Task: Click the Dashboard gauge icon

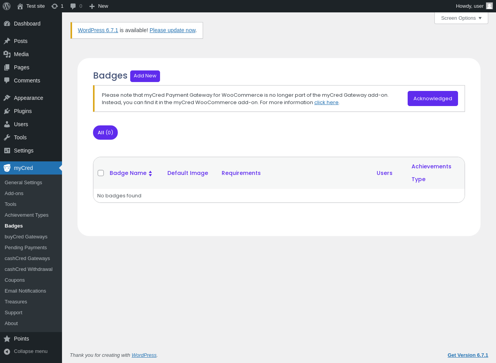Action: point(7,24)
